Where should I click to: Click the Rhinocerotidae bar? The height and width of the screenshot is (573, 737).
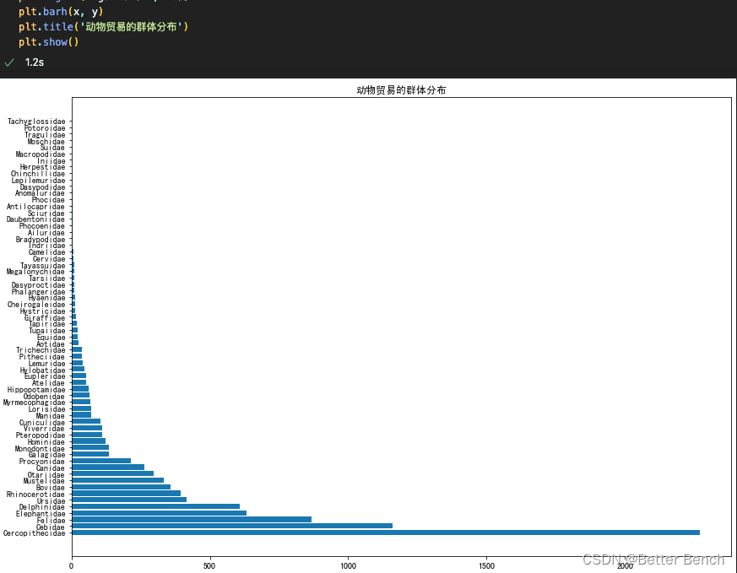tap(127, 493)
